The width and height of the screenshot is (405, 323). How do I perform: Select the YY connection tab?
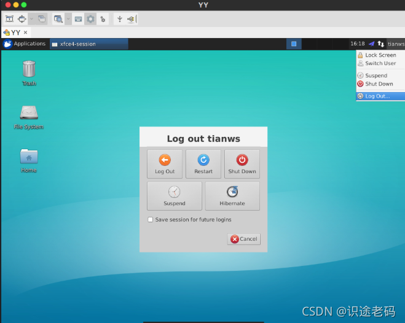click(16, 33)
